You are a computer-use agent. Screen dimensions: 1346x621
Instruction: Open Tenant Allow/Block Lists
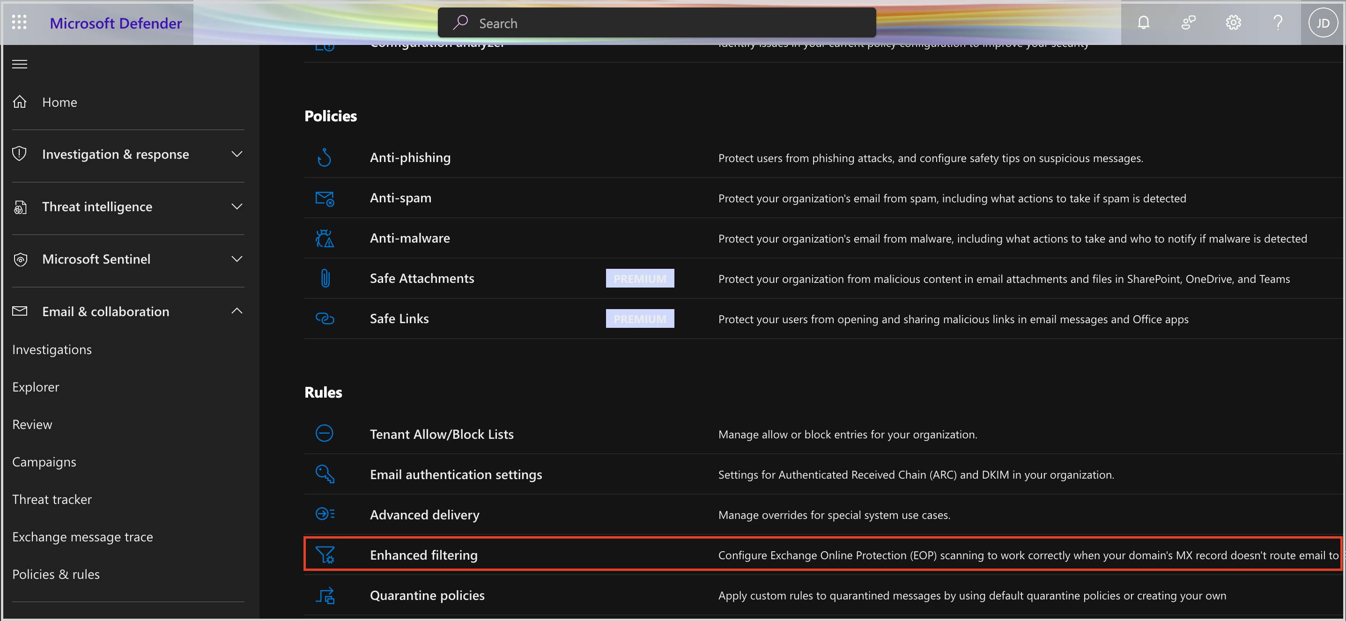442,435
